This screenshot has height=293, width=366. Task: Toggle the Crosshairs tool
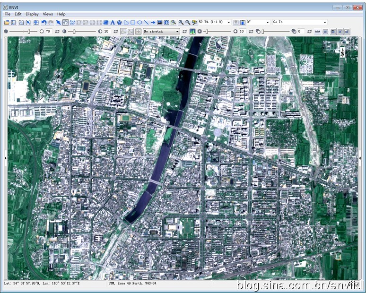pos(36,22)
